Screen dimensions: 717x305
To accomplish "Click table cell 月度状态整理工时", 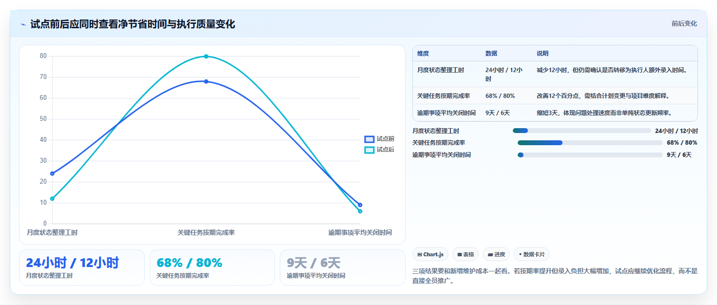I will coord(441,70).
